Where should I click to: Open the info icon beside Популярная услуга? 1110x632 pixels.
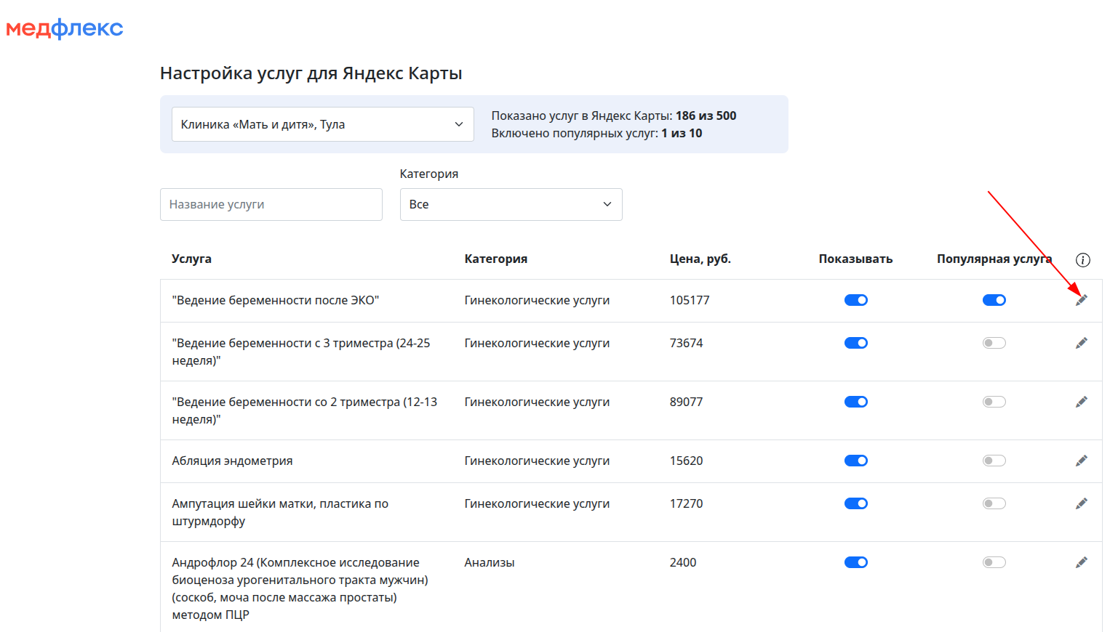pyautogui.click(x=1082, y=260)
